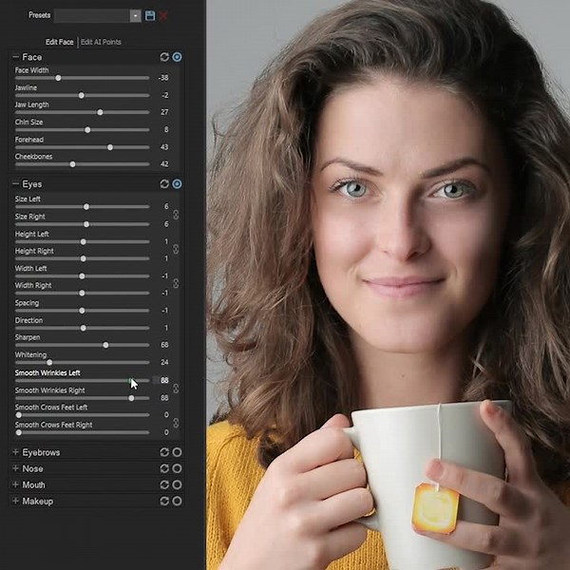Viewport: 570px width, 570px height.
Task: Click the portrait photo preview
Action: pos(388,285)
